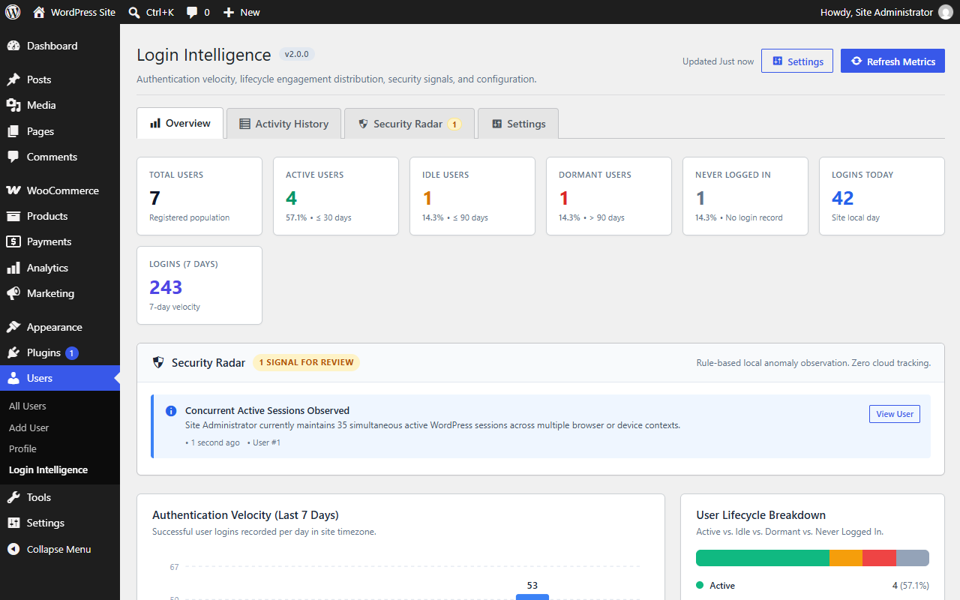Screen dimensions: 960x600
Task: Click the WordPress logo icon
Action: pos(13,12)
